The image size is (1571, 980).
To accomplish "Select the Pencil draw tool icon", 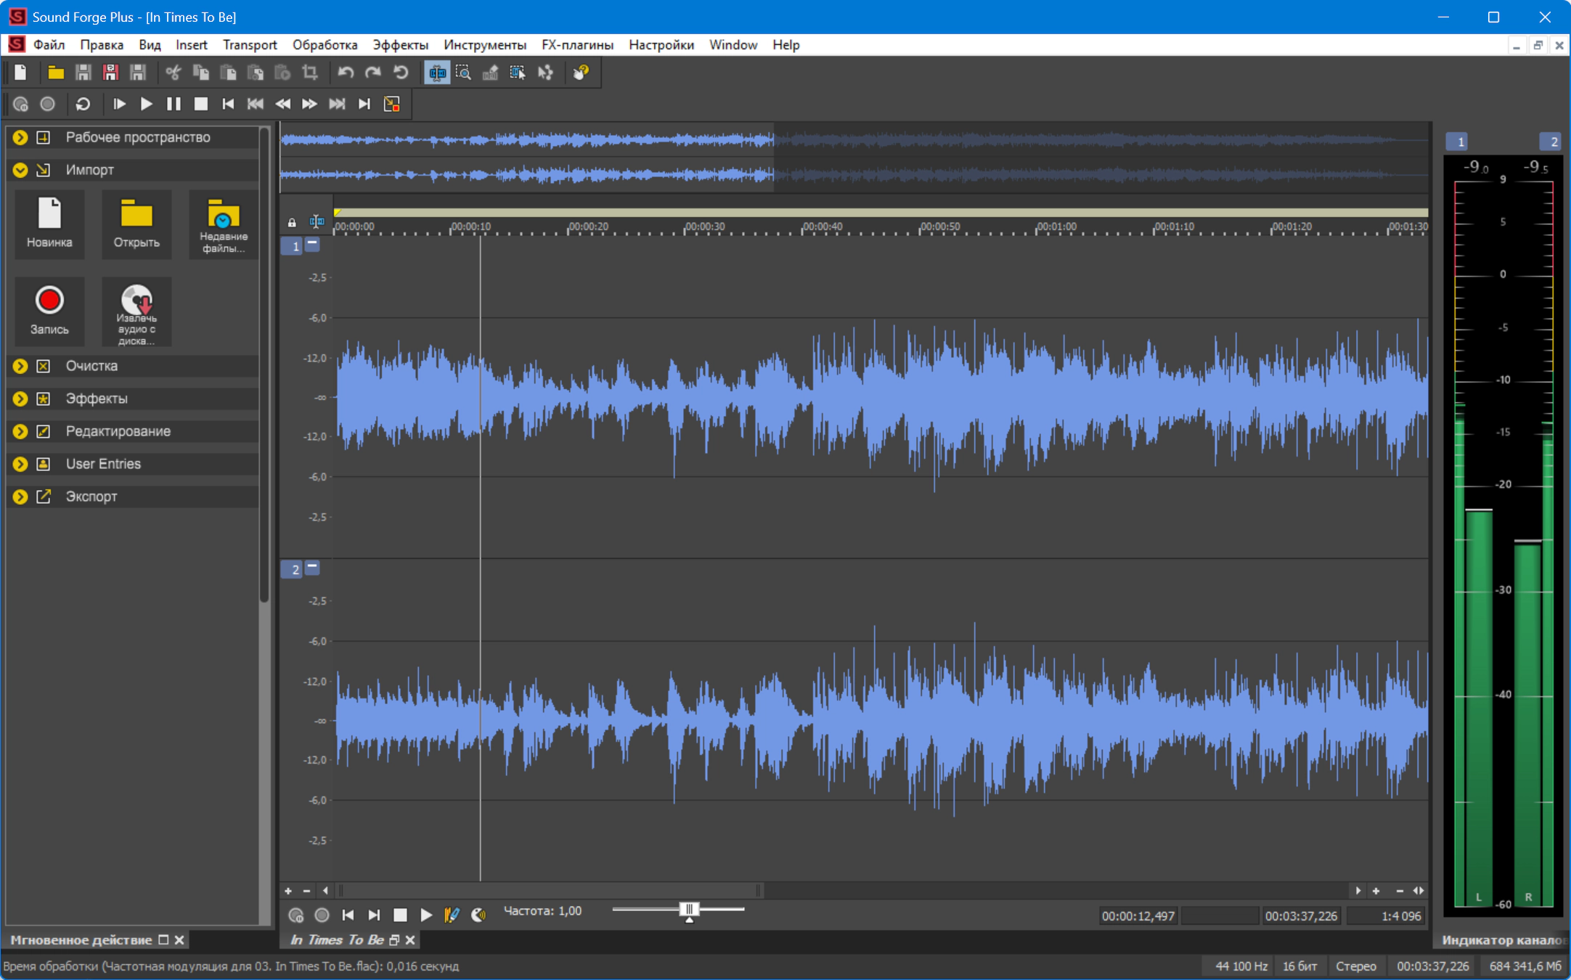I will tap(491, 73).
